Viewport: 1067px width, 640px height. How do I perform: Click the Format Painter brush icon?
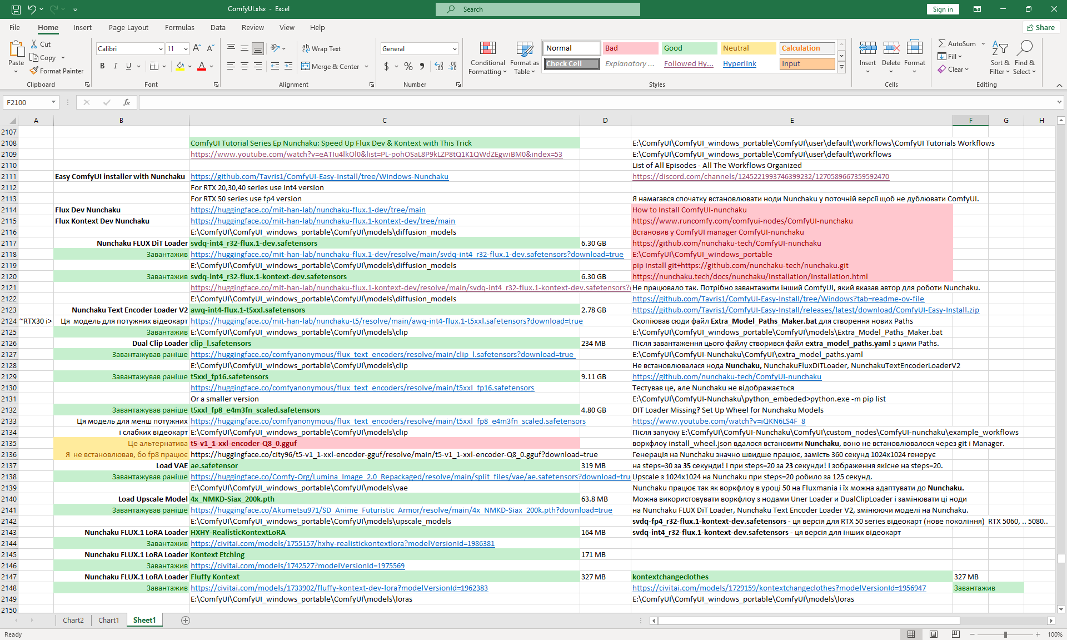34,71
